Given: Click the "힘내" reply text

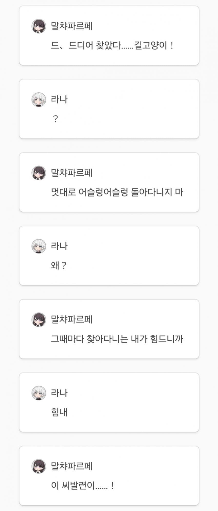Looking at the screenshot, I should (x=59, y=412).
